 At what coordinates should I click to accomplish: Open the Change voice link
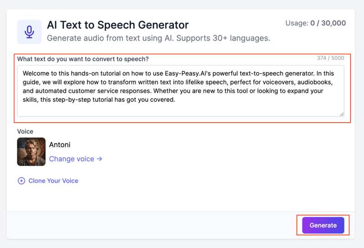(71, 159)
